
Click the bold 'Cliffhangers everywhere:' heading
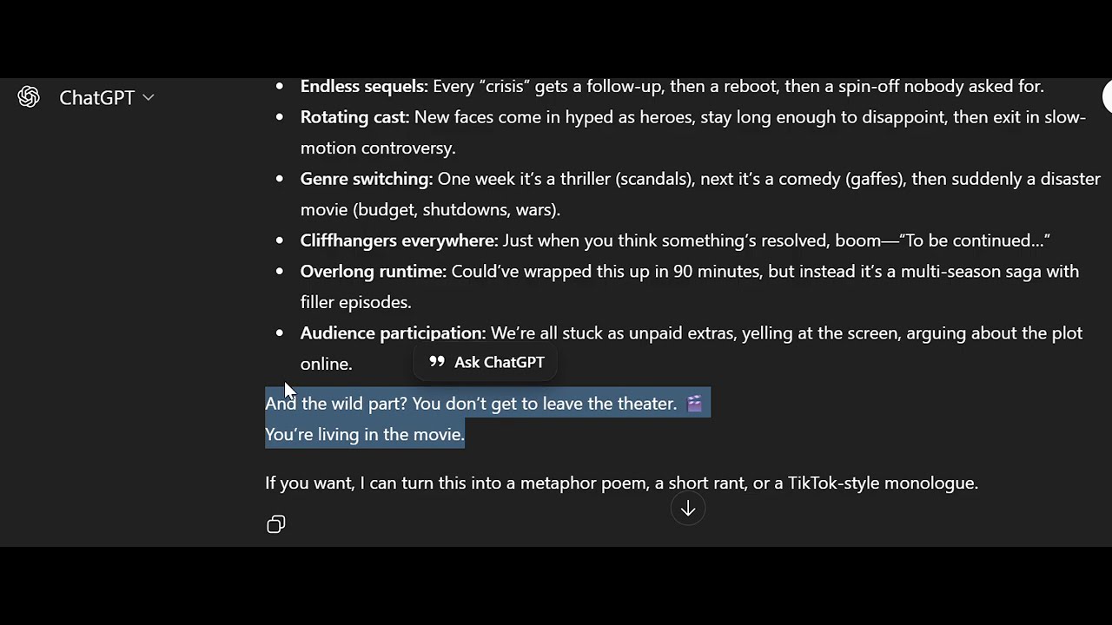[399, 240]
